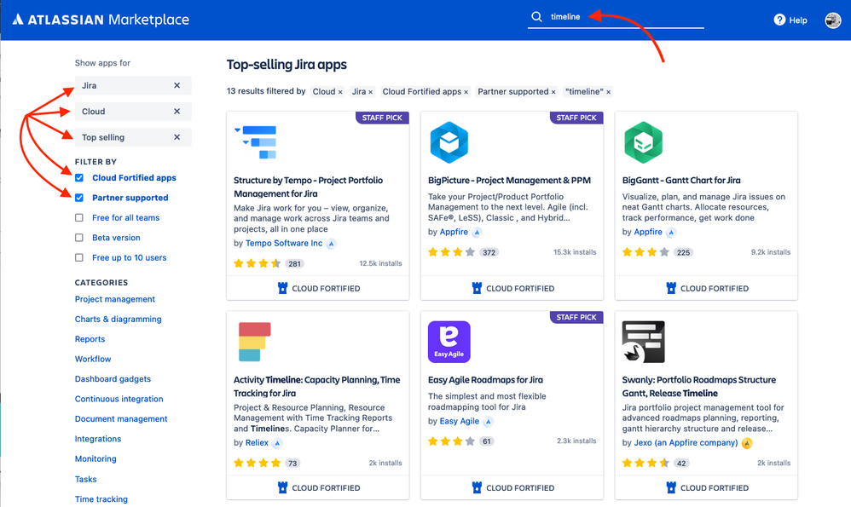Open Easy Agile Roadmaps for Jira title

tap(485, 380)
